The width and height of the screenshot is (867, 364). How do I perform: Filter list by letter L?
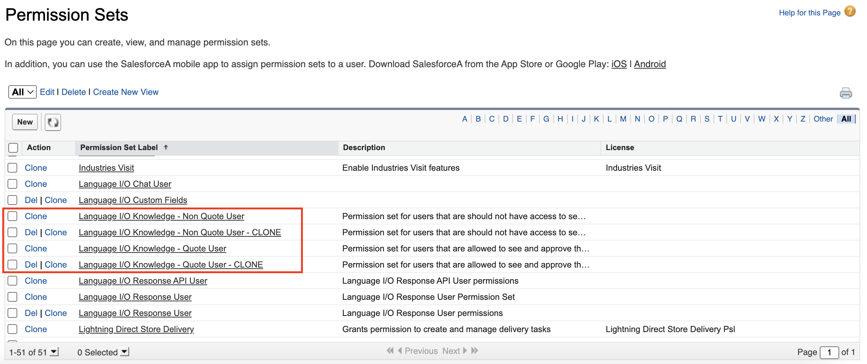click(x=609, y=119)
